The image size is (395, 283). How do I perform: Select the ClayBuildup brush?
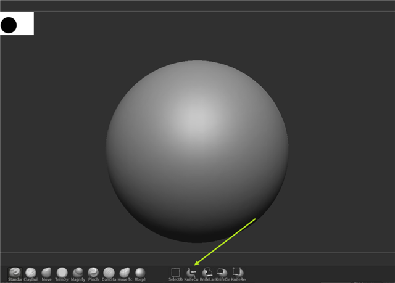tap(31, 274)
